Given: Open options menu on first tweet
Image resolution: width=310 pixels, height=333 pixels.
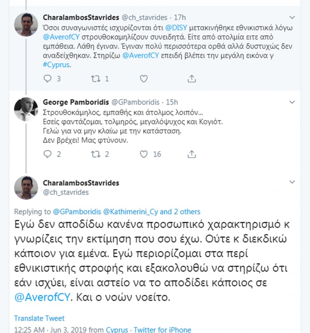Looking at the screenshot, I should pyautogui.click(x=292, y=17).
